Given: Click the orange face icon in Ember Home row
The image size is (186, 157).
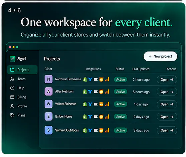Looking at the screenshot, I should [x=101, y=117].
